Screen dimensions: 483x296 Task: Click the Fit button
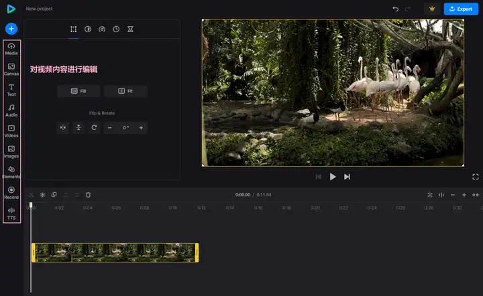(x=125, y=91)
